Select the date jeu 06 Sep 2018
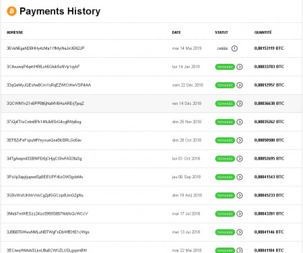The height and width of the screenshot is (253, 303). [187, 177]
